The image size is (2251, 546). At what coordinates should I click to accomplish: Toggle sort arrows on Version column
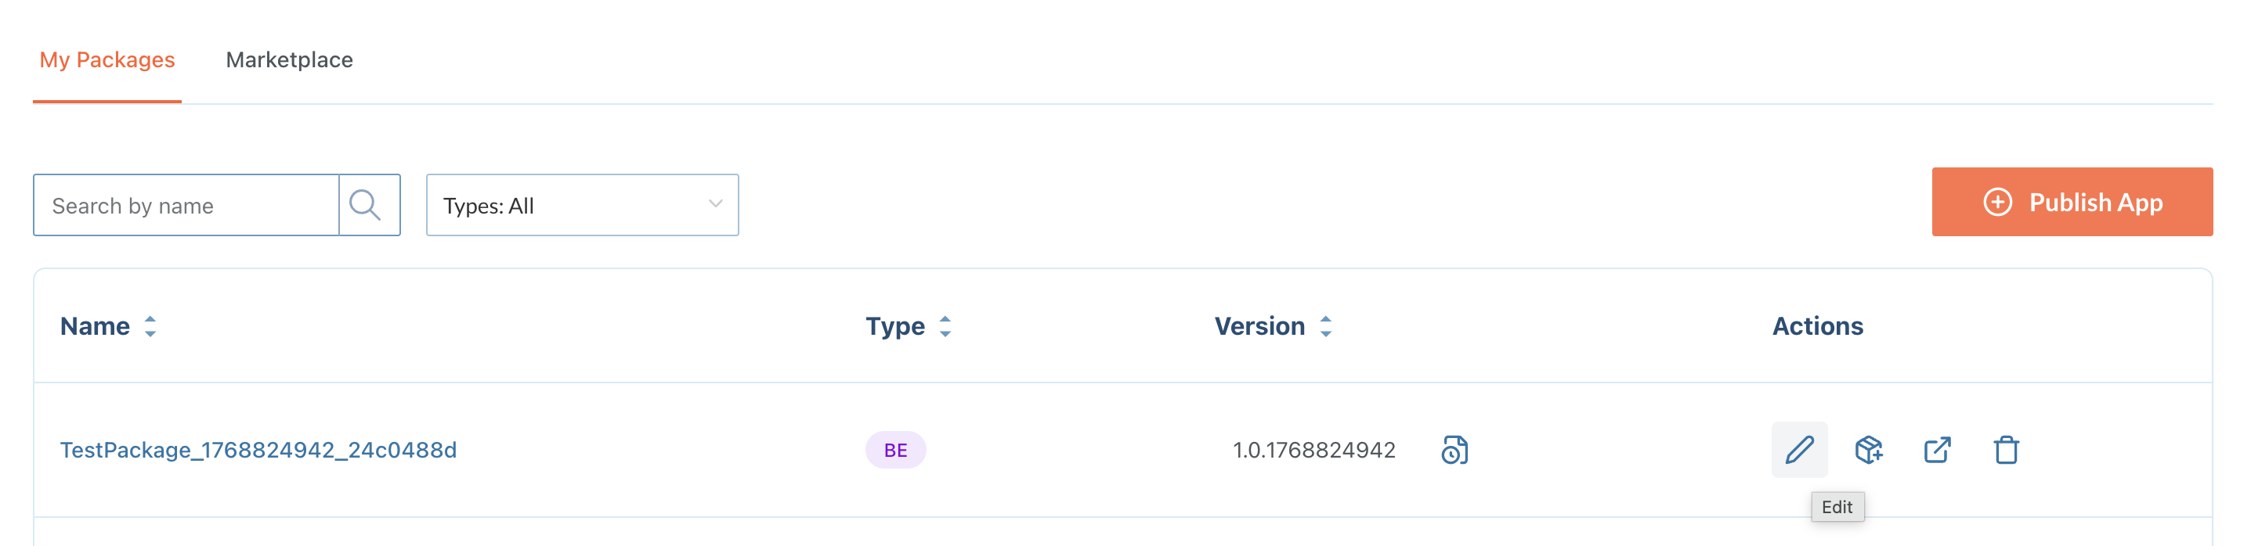(x=1325, y=326)
